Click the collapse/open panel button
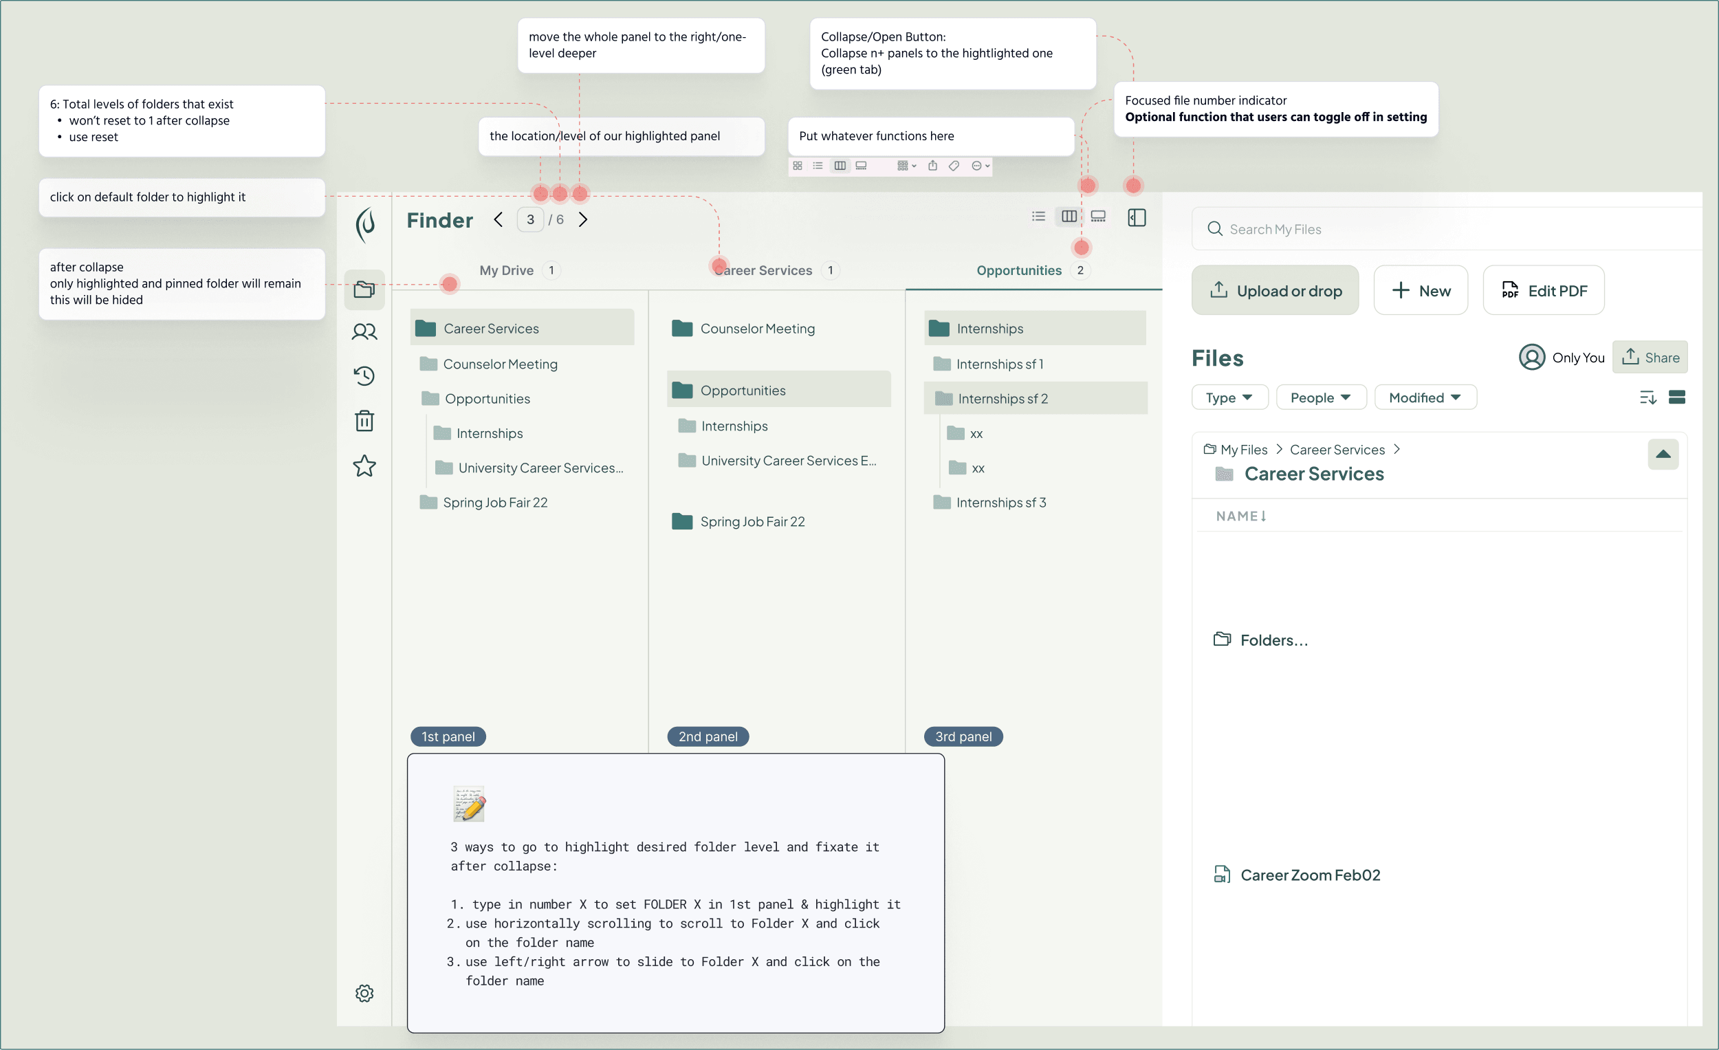Viewport: 1719px width, 1050px height. click(x=1137, y=218)
